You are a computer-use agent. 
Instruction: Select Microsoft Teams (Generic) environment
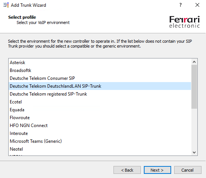coord(100,141)
